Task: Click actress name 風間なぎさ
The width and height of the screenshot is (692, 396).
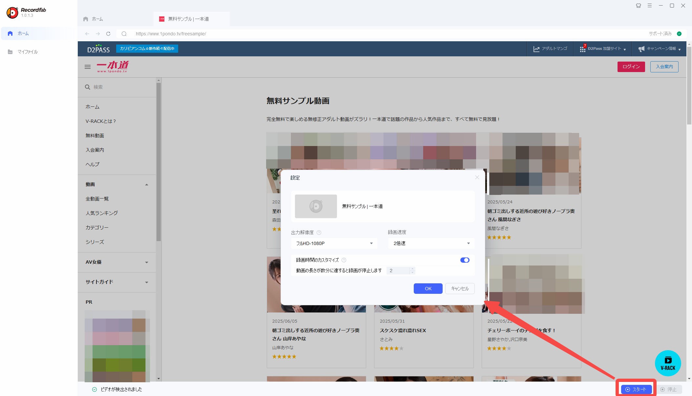Action: [498, 228]
